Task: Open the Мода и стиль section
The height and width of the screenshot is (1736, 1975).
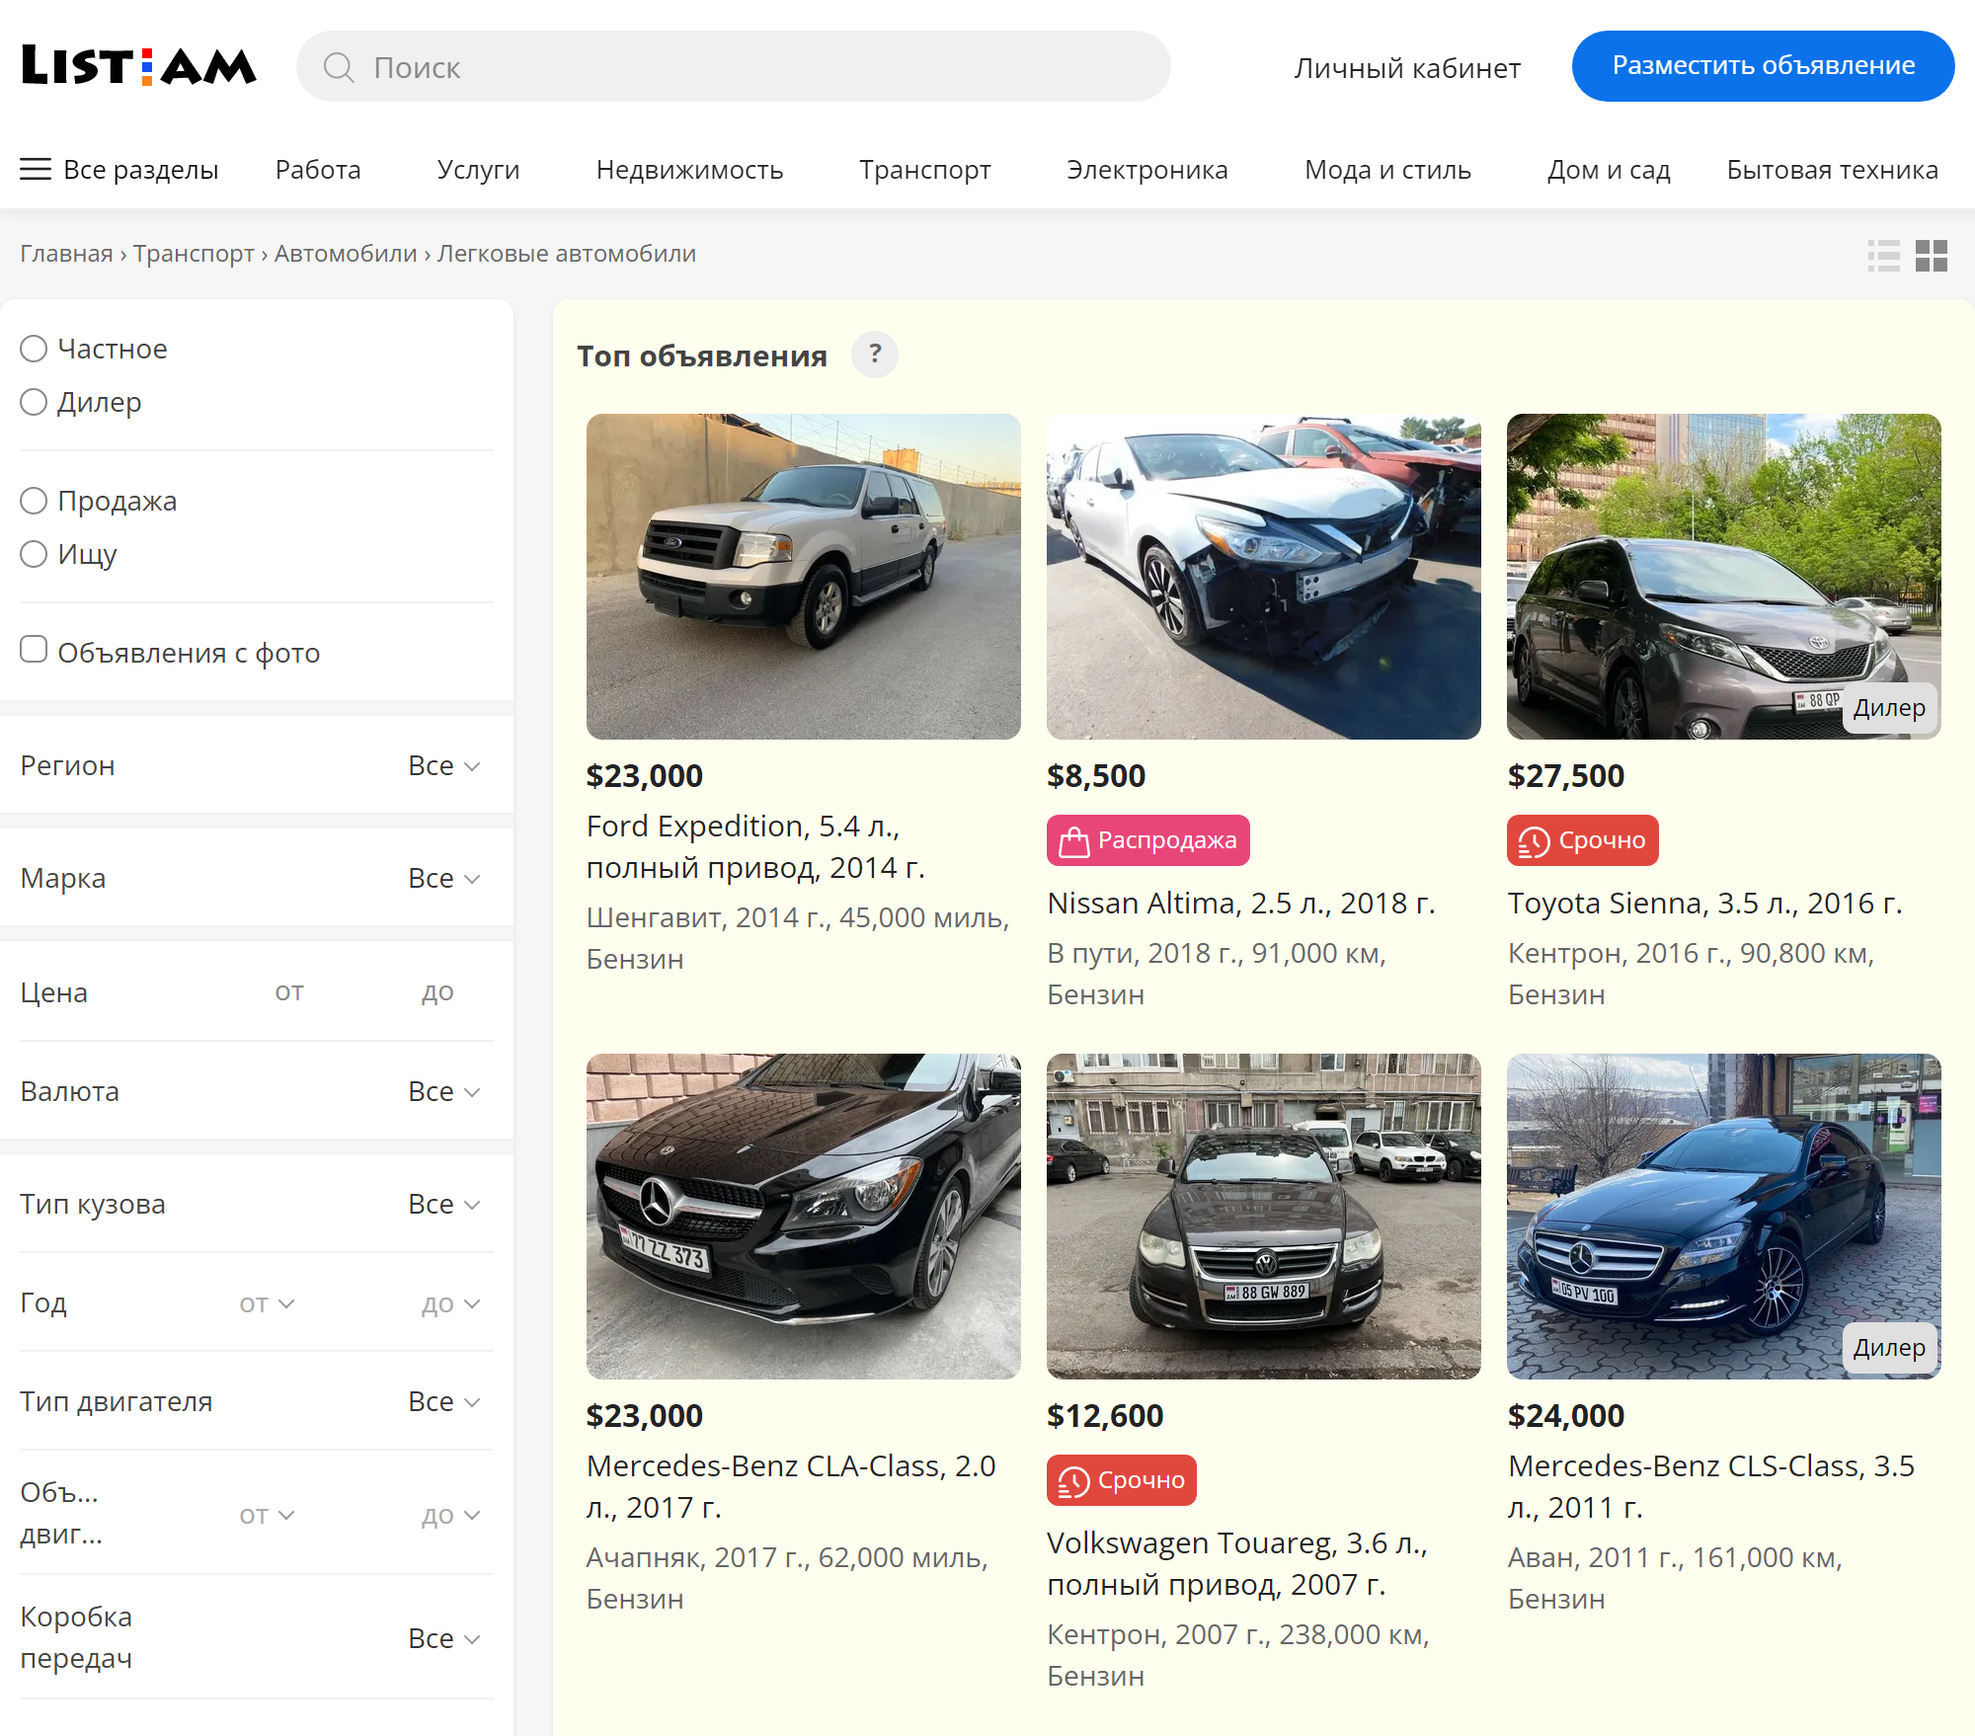Action: [1387, 170]
